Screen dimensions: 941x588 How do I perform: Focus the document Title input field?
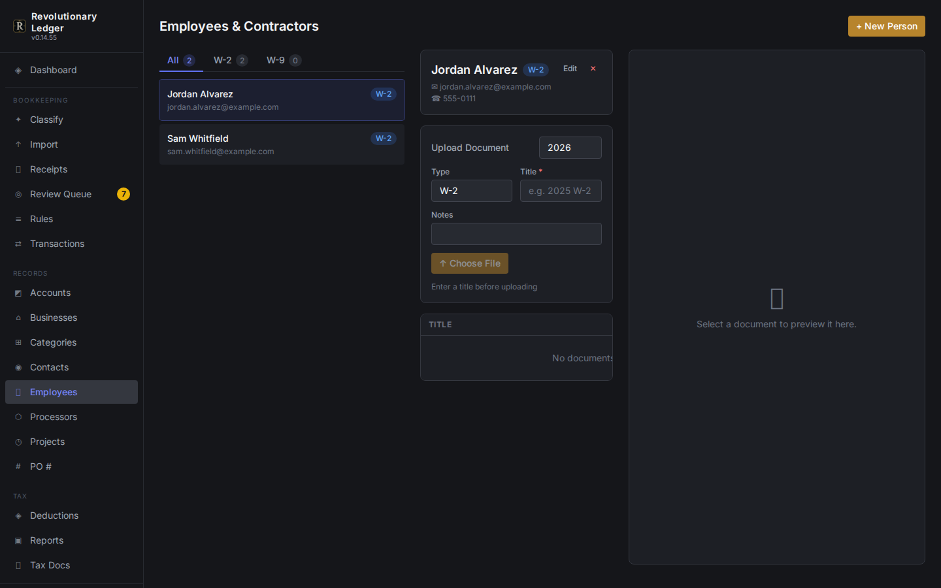point(561,191)
